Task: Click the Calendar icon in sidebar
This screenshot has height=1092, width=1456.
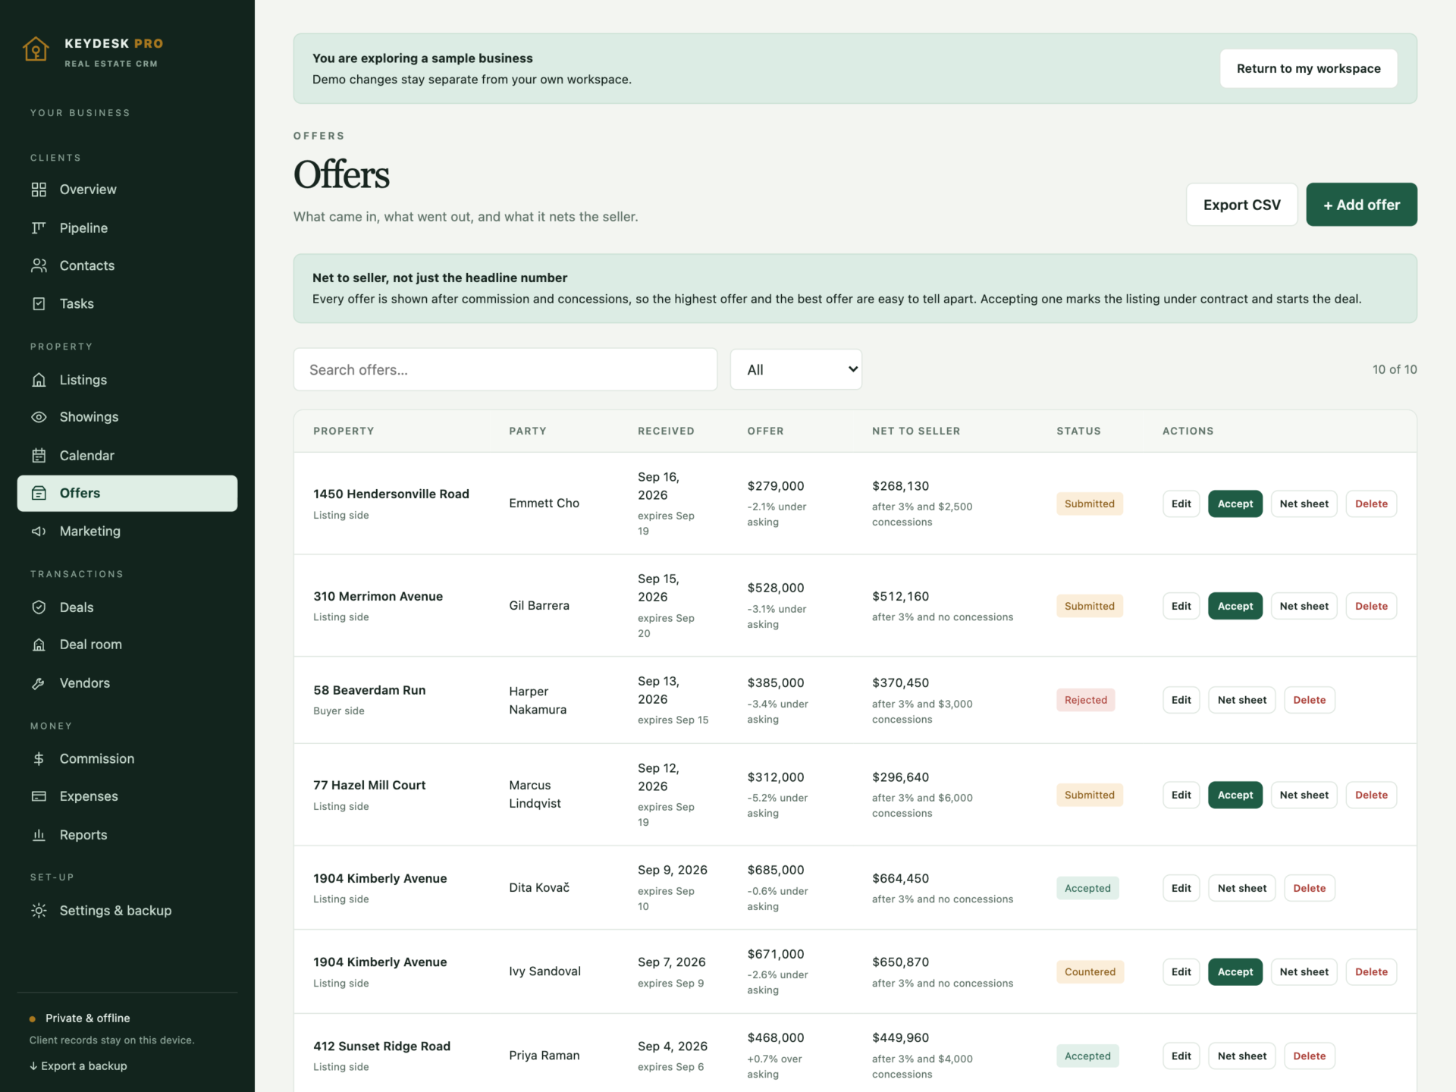Action: [39, 455]
